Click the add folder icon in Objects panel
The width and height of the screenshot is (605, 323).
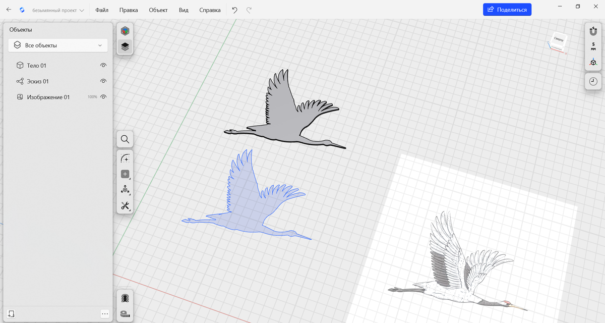[12, 313]
